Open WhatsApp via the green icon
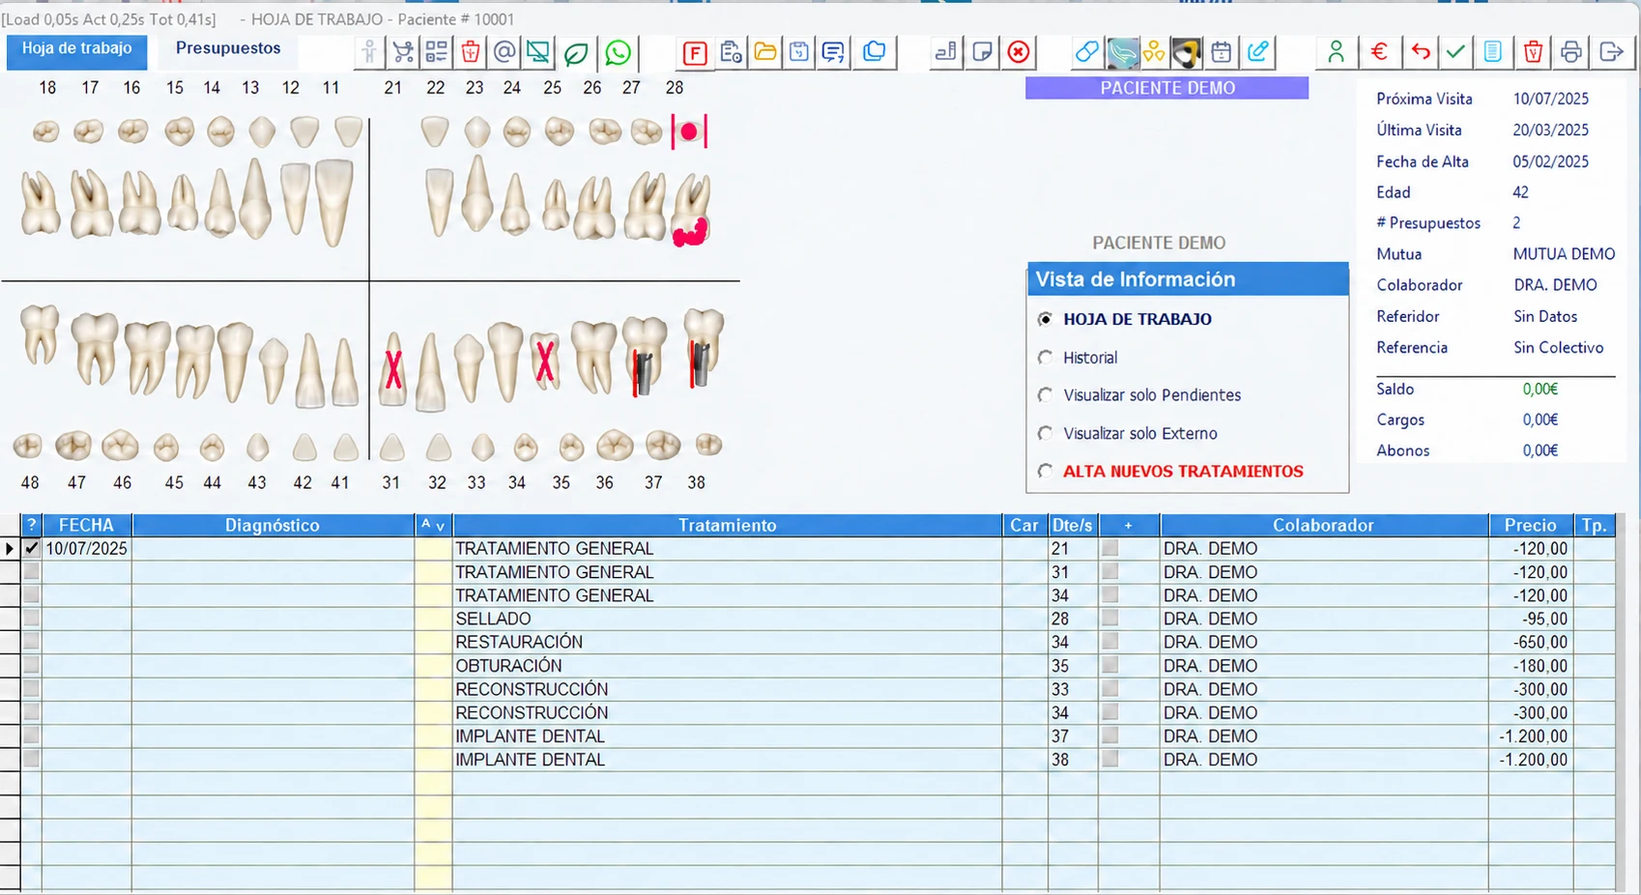The height and width of the screenshot is (895, 1641). click(618, 52)
